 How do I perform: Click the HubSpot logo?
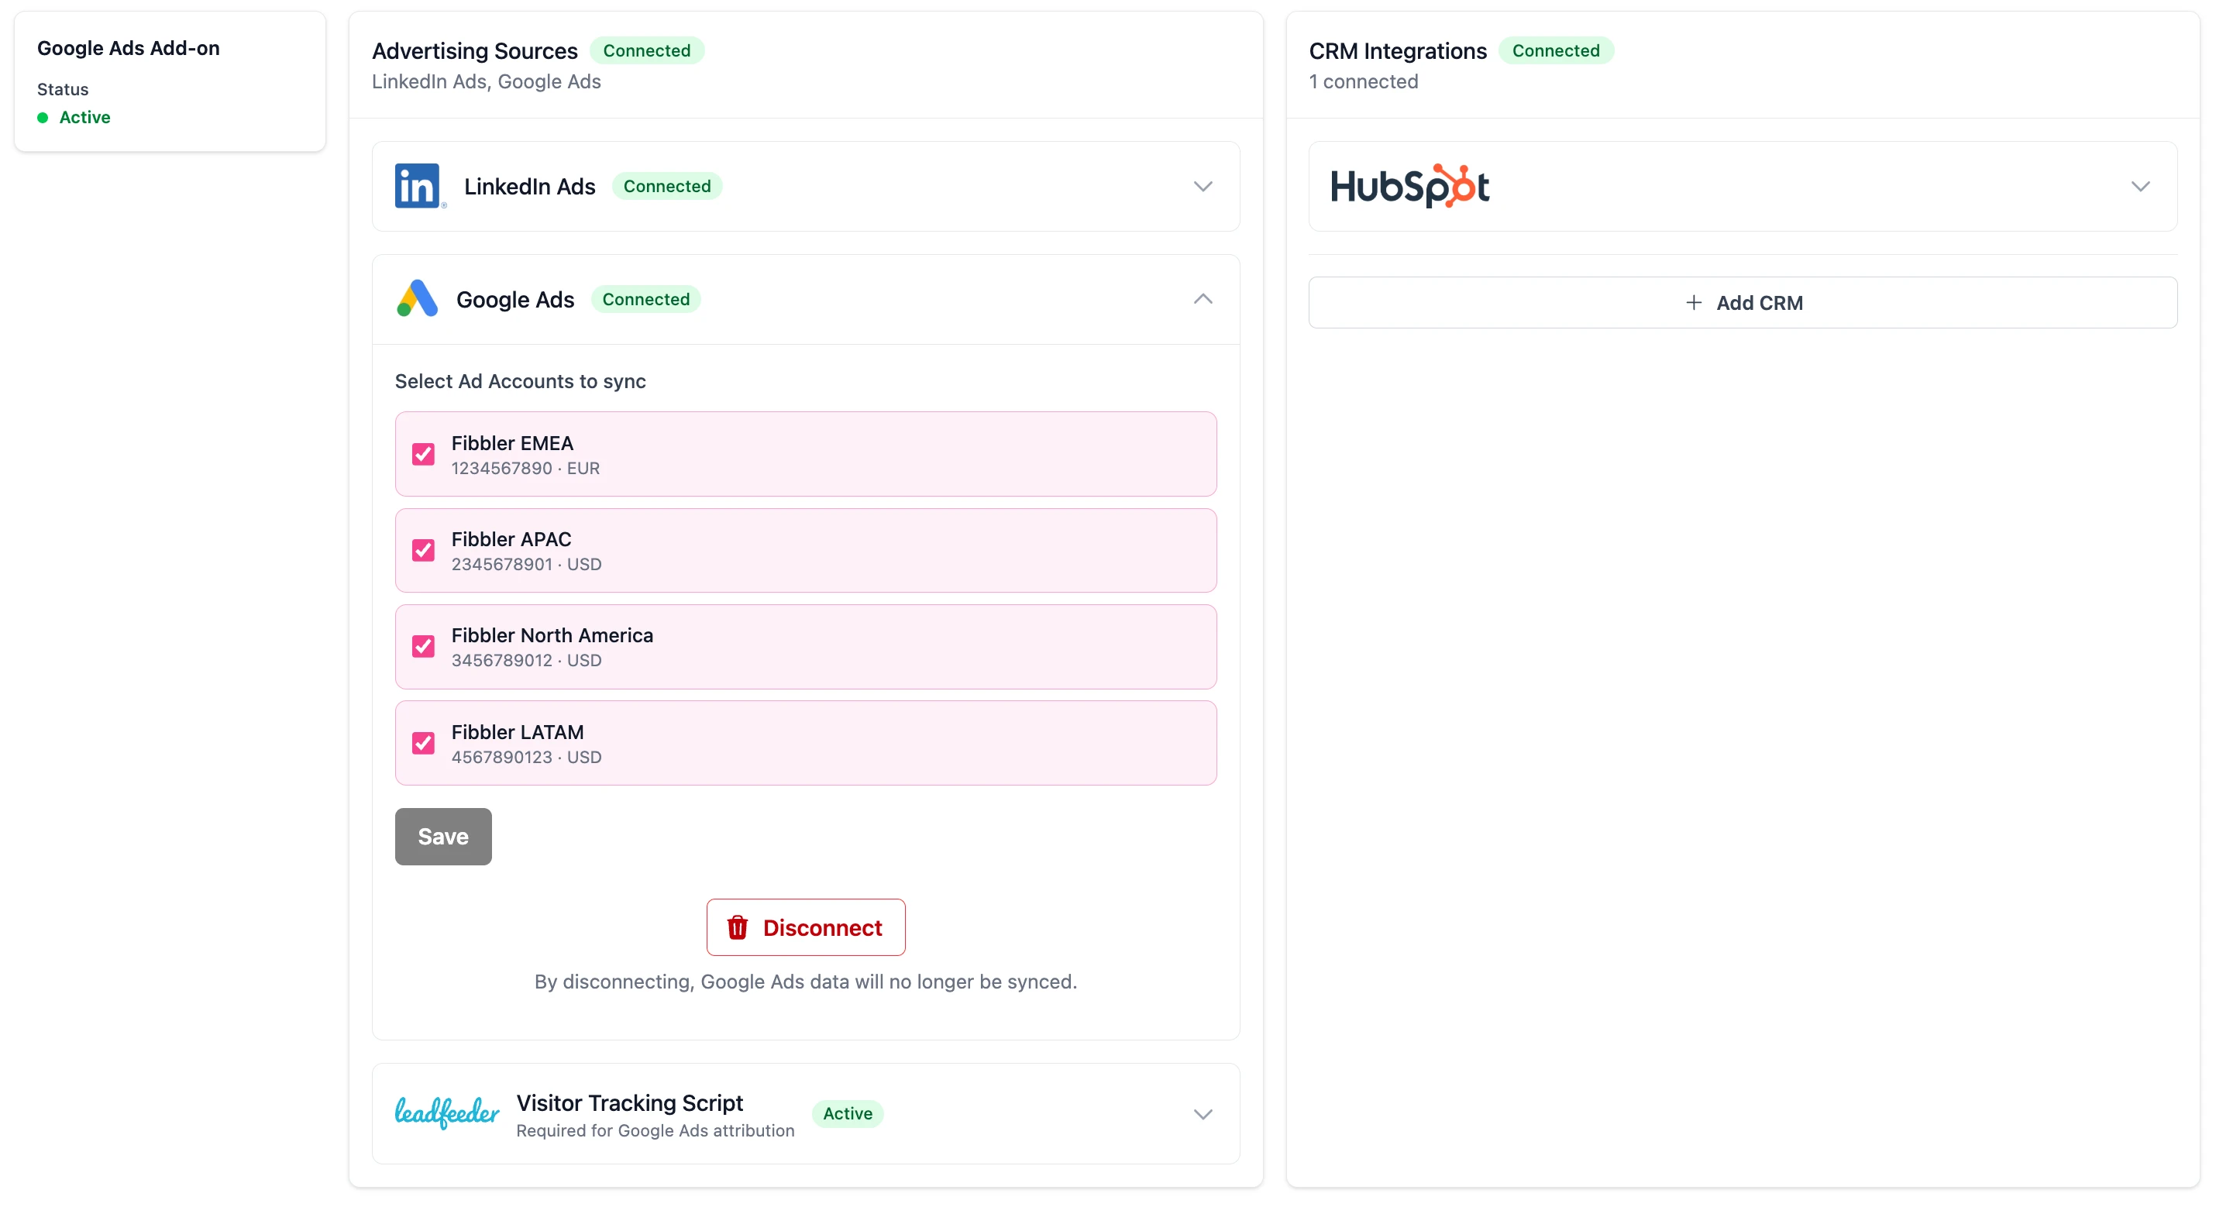coord(1409,185)
